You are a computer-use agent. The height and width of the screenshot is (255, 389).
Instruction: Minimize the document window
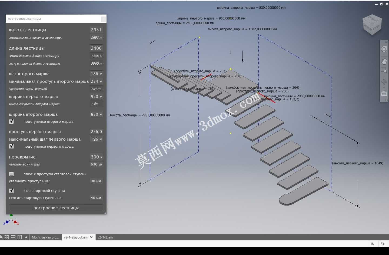(x=376, y=4)
